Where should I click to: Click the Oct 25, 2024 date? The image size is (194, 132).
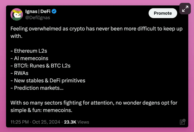coord(46,122)
